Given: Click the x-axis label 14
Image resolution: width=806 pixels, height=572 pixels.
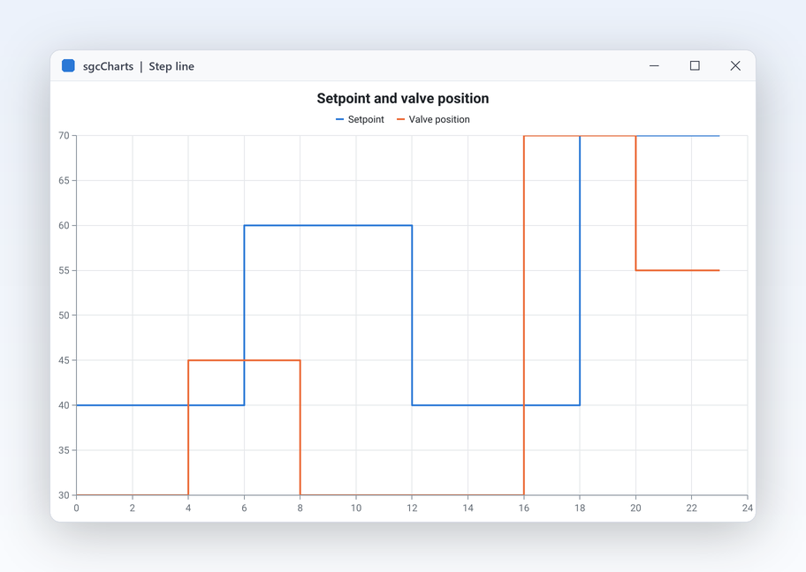Looking at the screenshot, I should (468, 508).
